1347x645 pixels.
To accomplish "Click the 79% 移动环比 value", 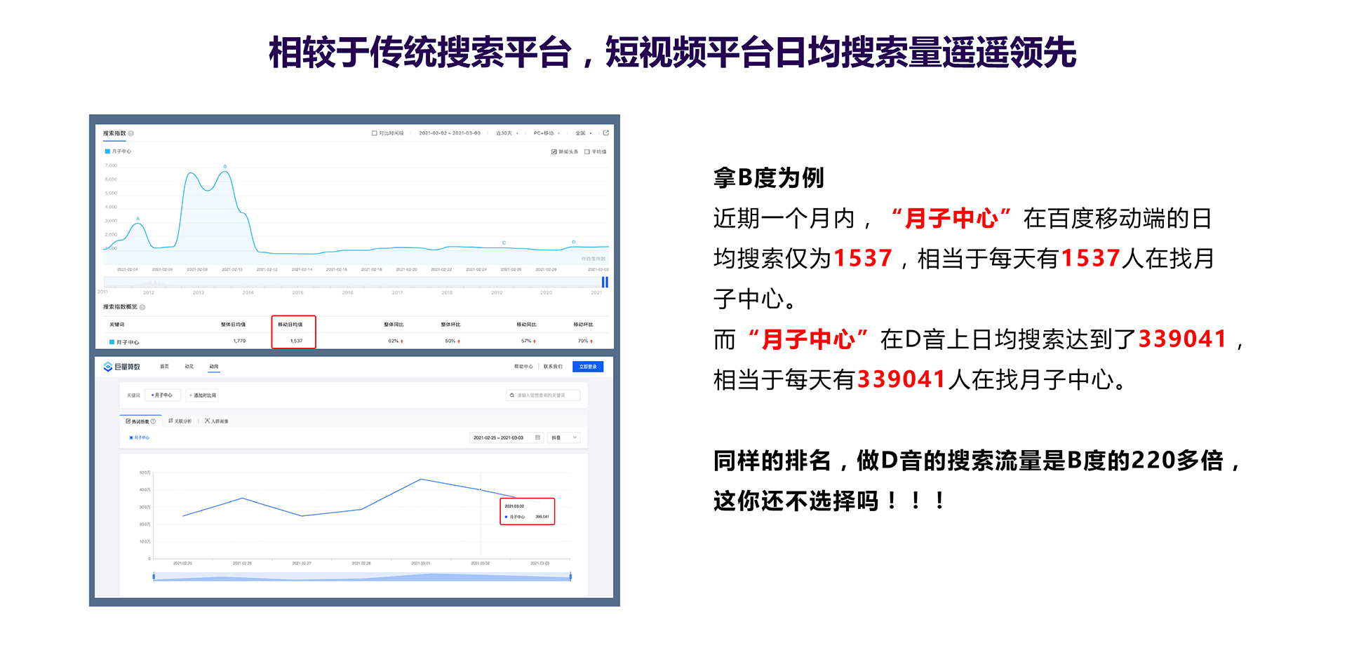I will coord(585,341).
